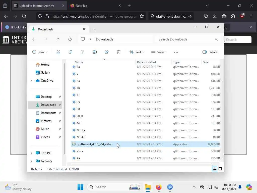
Task: Click the Cut scissors icon in Explorer toolbar
Action: pyautogui.click(x=58, y=52)
